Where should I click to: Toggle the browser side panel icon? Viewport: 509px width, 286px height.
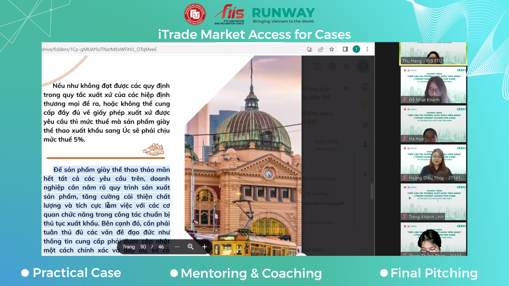(345, 49)
